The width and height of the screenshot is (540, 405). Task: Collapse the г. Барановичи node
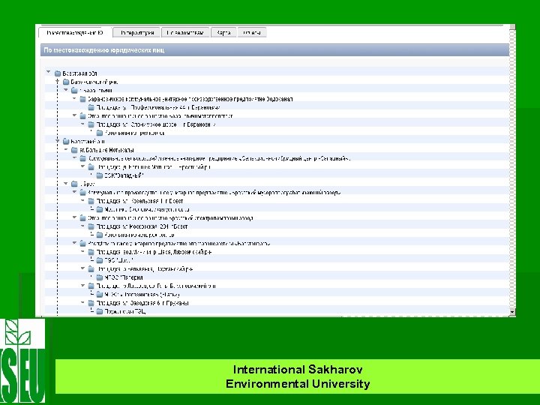66,90
